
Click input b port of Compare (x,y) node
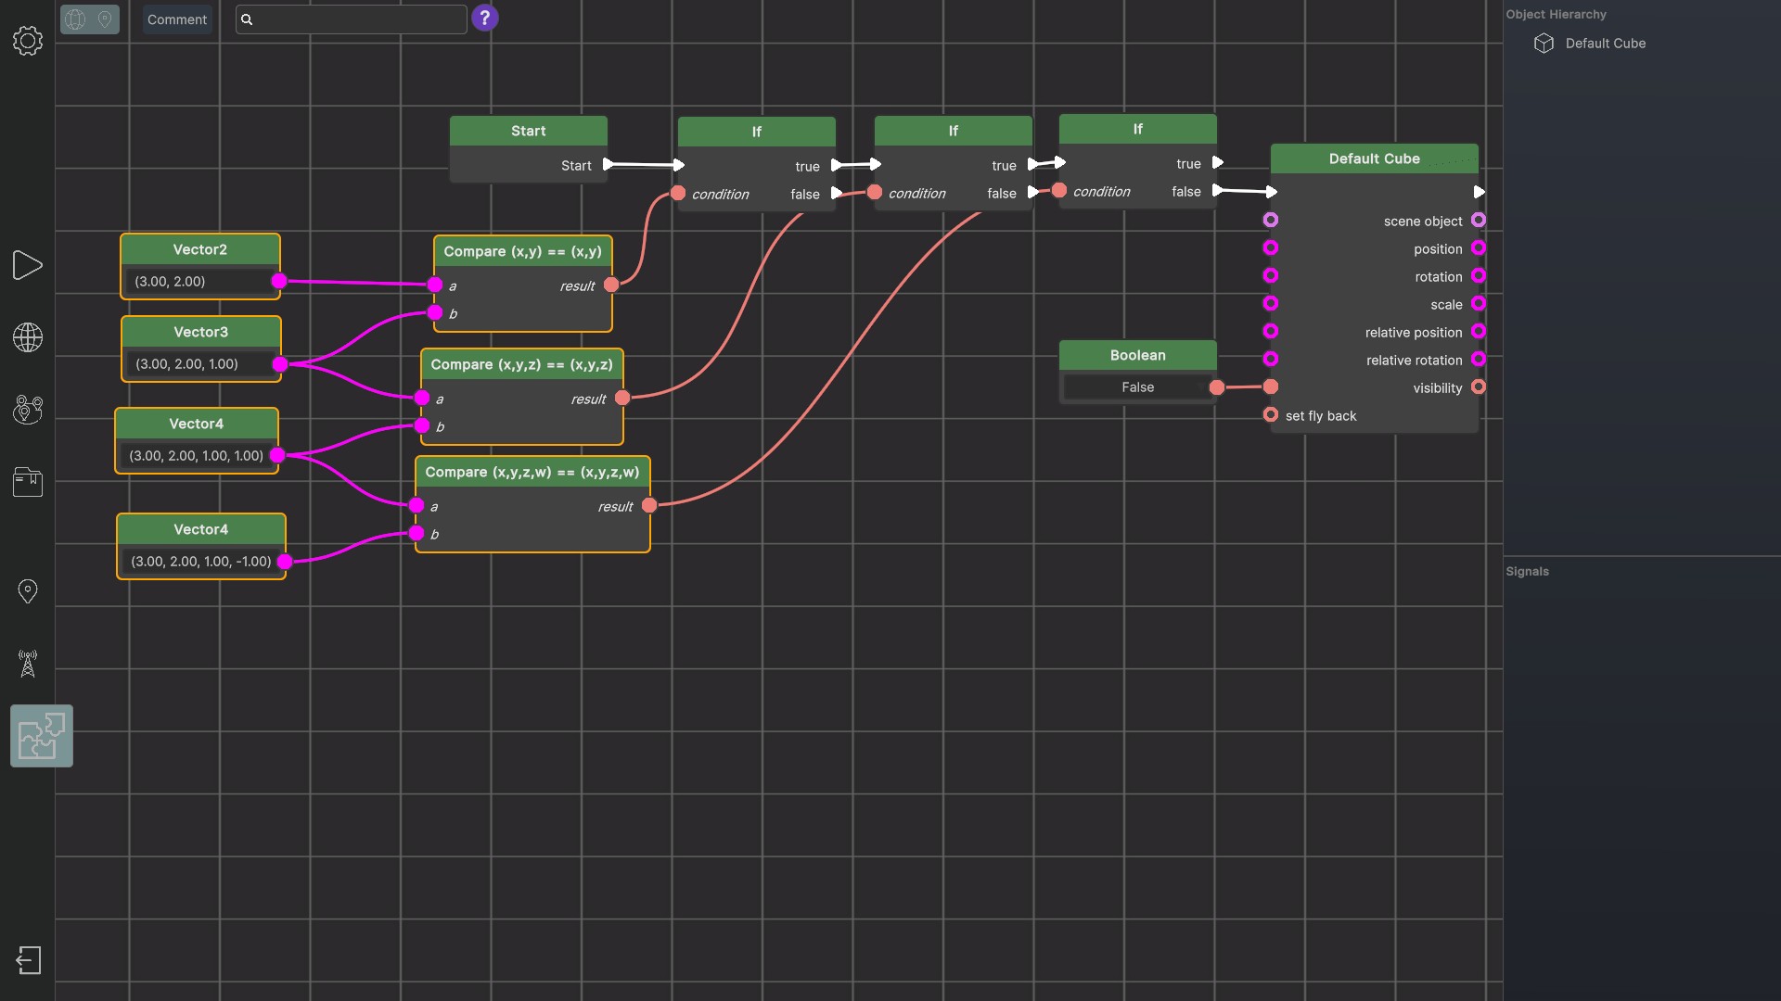pos(435,312)
